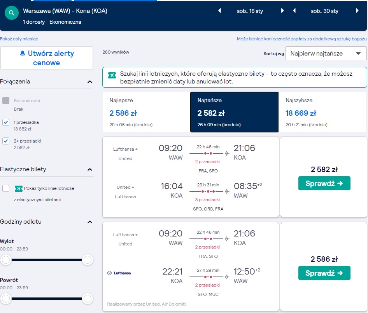368x313 pixels.
Task: Go to previous departure date arrow
Action: click(220, 10)
